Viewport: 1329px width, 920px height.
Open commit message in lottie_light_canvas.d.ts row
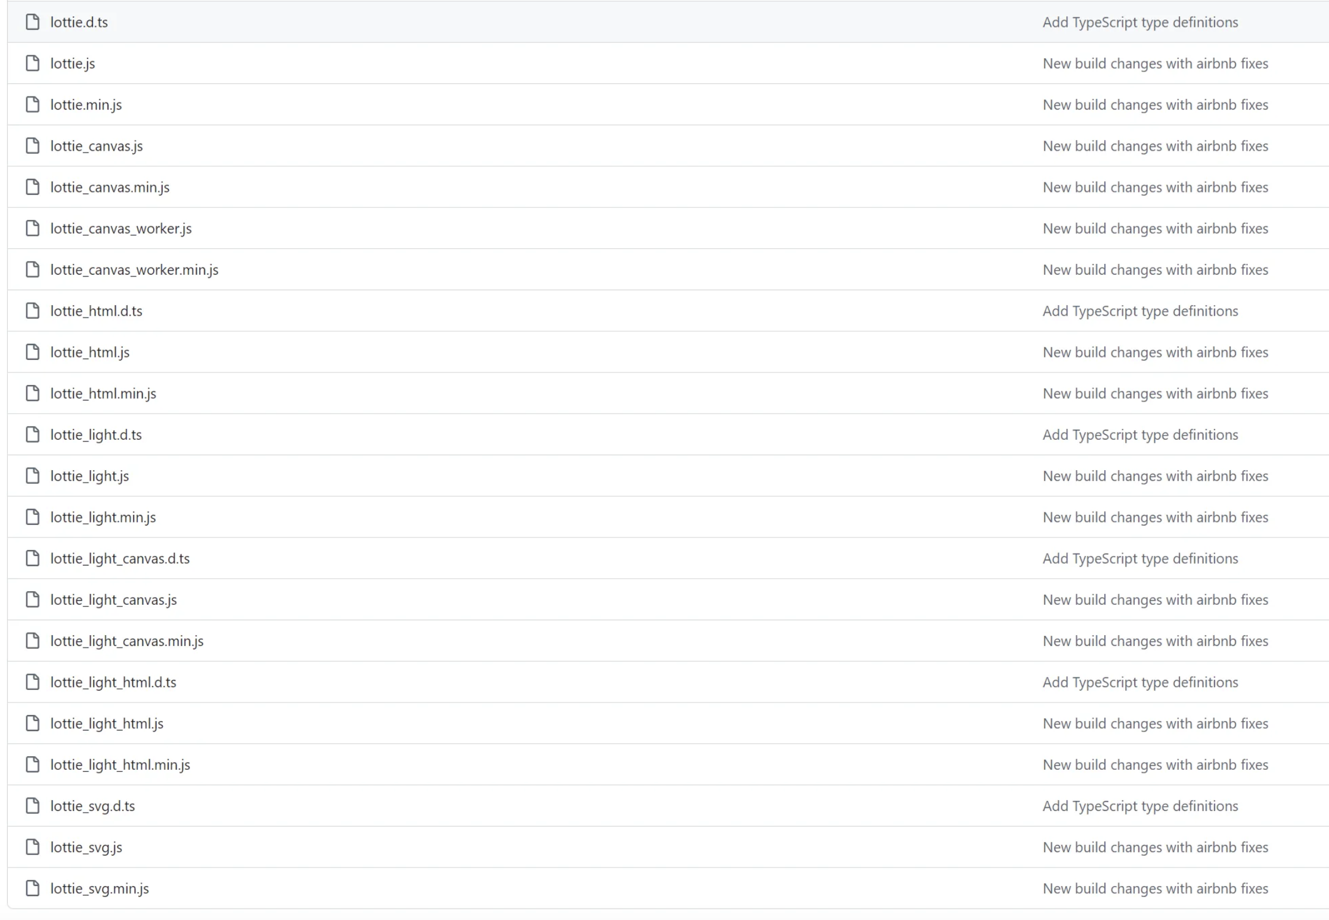coord(1140,558)
